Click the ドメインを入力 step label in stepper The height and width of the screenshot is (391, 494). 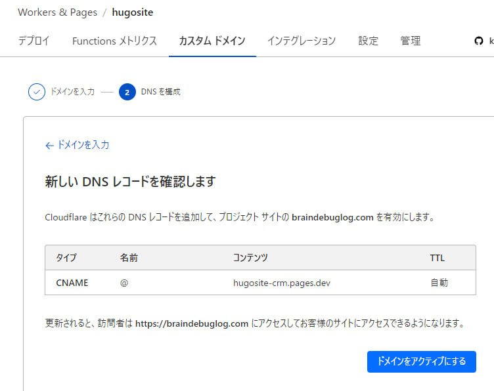[72, 92]
